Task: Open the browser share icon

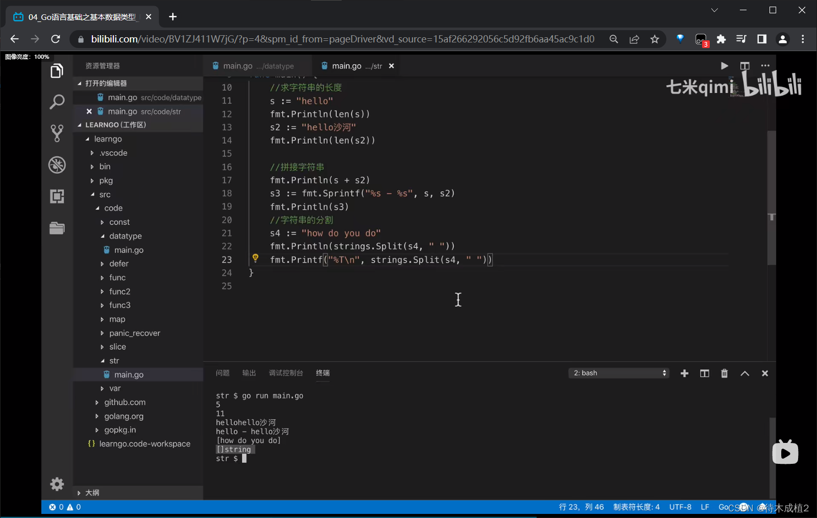Action: pos(634,39)
